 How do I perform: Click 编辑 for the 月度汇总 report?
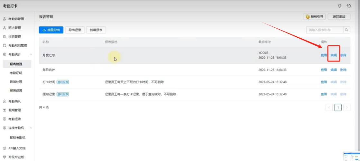334,55
